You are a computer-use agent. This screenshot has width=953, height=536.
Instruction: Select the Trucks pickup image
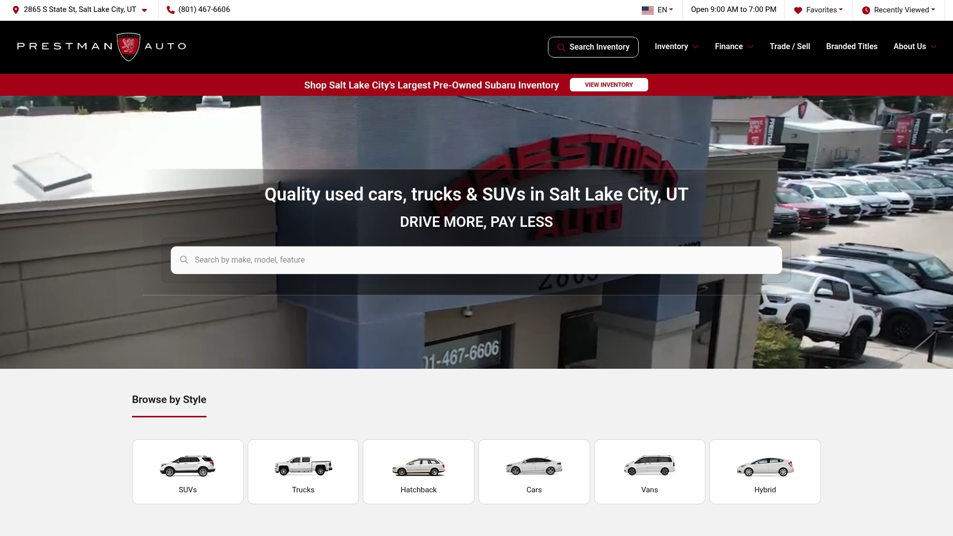click(303, 466)
